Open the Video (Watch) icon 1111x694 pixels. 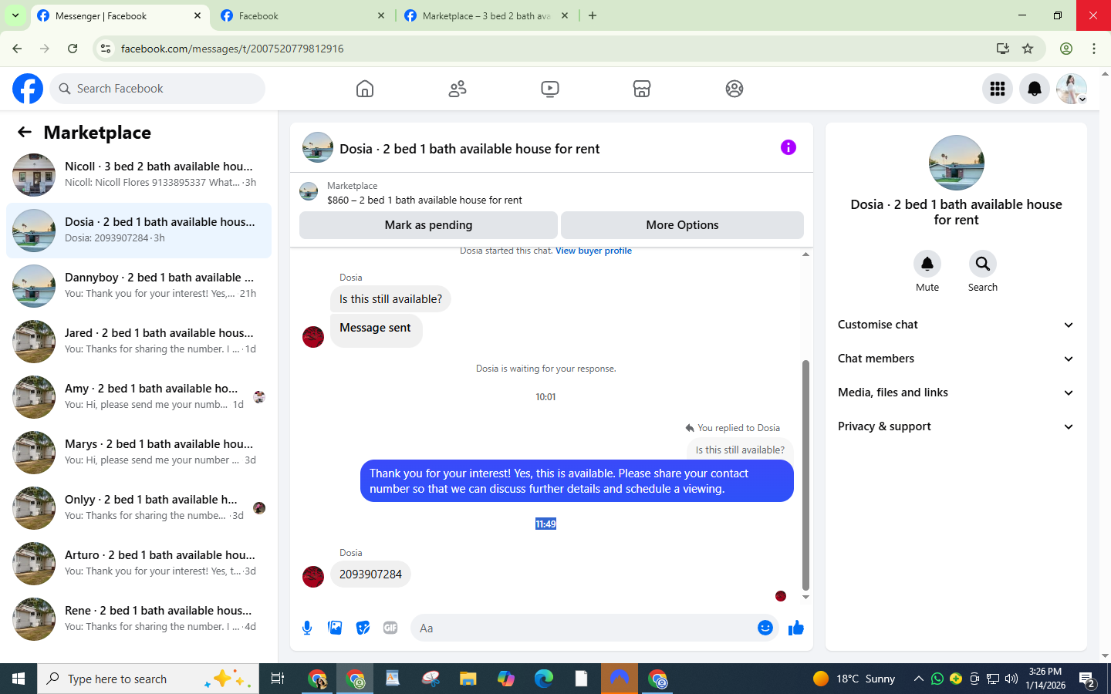point(550,89)
